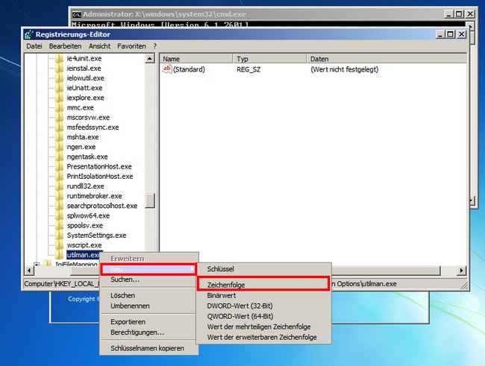
Task: Click the spoolsv.exe folder icon
Action: coord(60,226)
